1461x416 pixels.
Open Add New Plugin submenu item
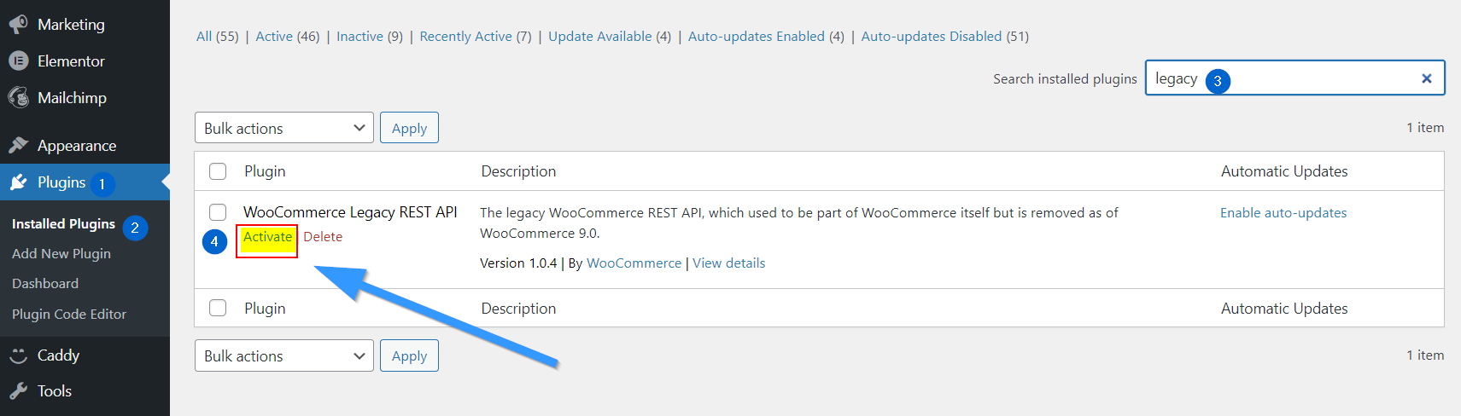(61, 254)
